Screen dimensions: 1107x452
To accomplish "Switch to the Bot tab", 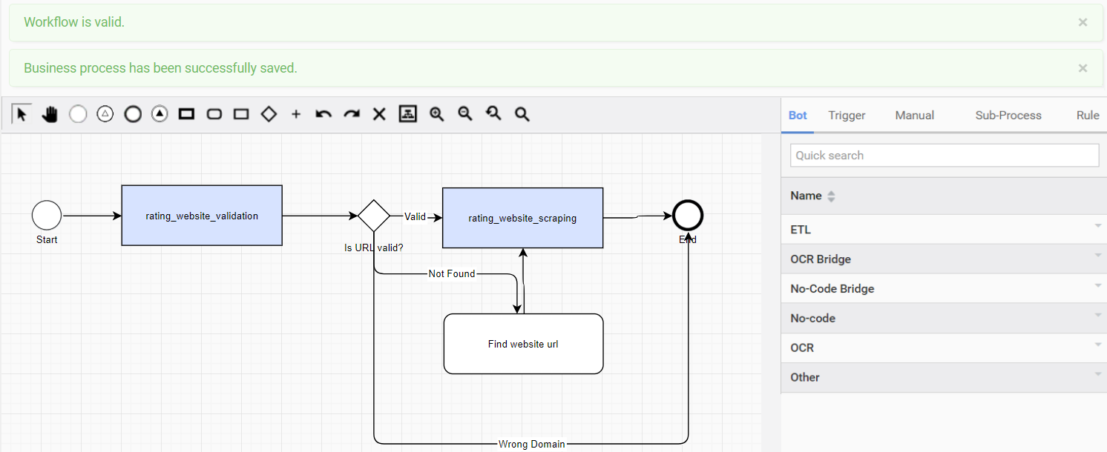I will click(798, 115).
